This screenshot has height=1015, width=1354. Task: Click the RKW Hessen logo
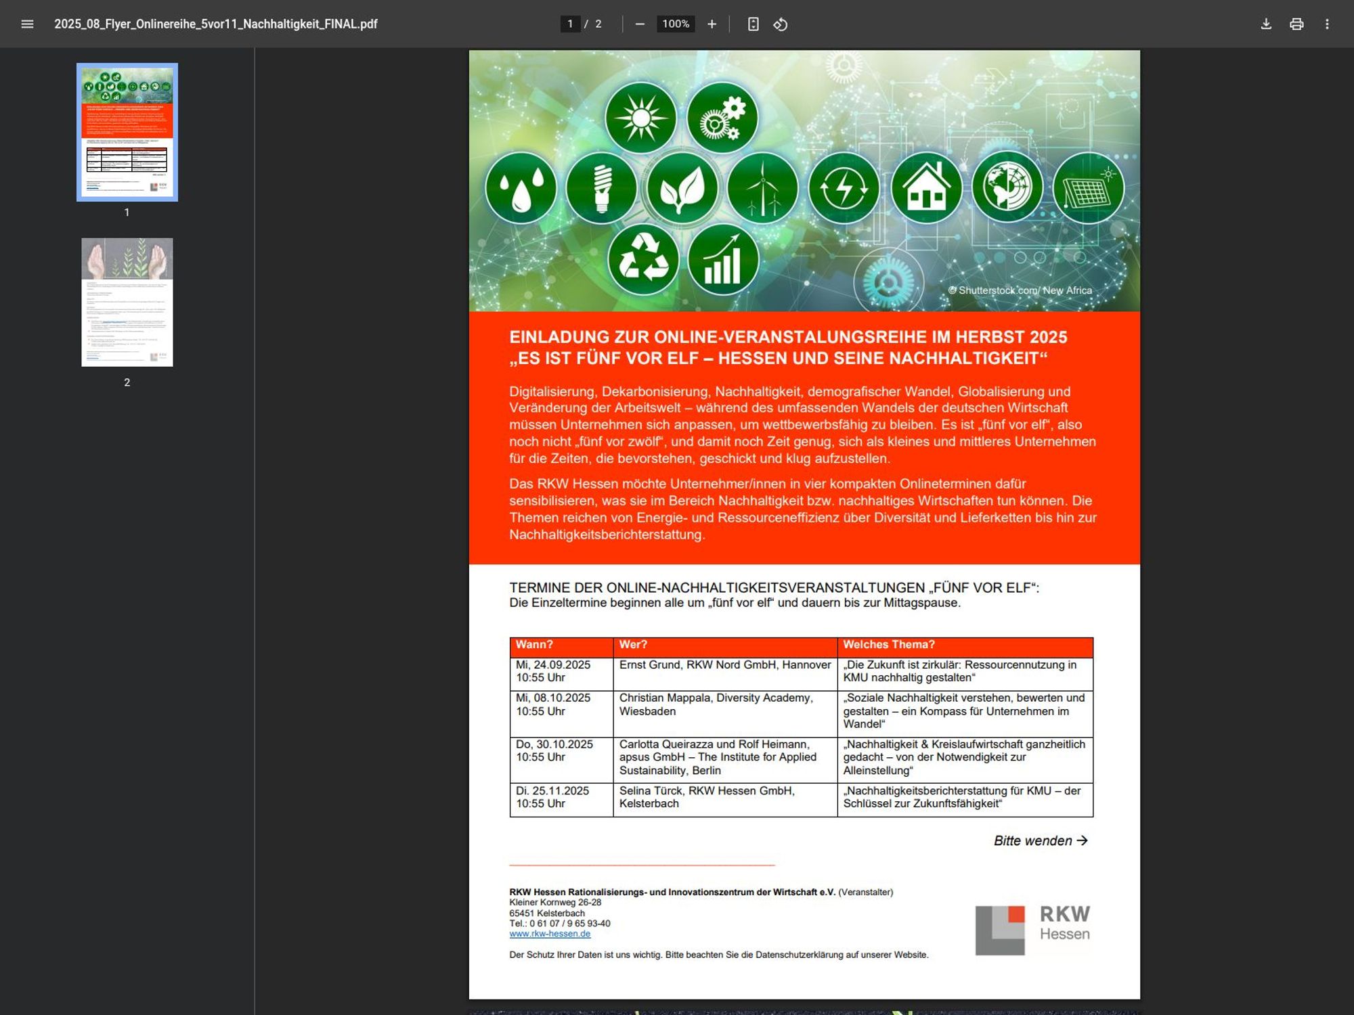(1032, 929)
